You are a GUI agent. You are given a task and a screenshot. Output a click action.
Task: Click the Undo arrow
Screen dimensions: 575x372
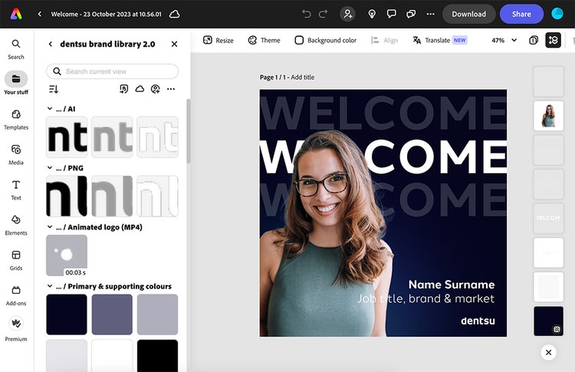pos(307,14)
